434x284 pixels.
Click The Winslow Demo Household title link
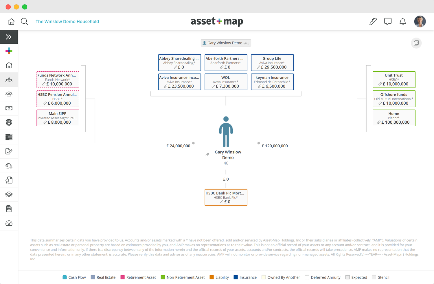click(x=67, y=21)
